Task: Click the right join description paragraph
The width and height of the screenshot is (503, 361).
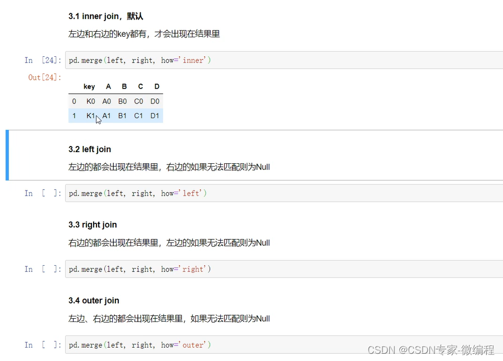Action: (169, 243)
